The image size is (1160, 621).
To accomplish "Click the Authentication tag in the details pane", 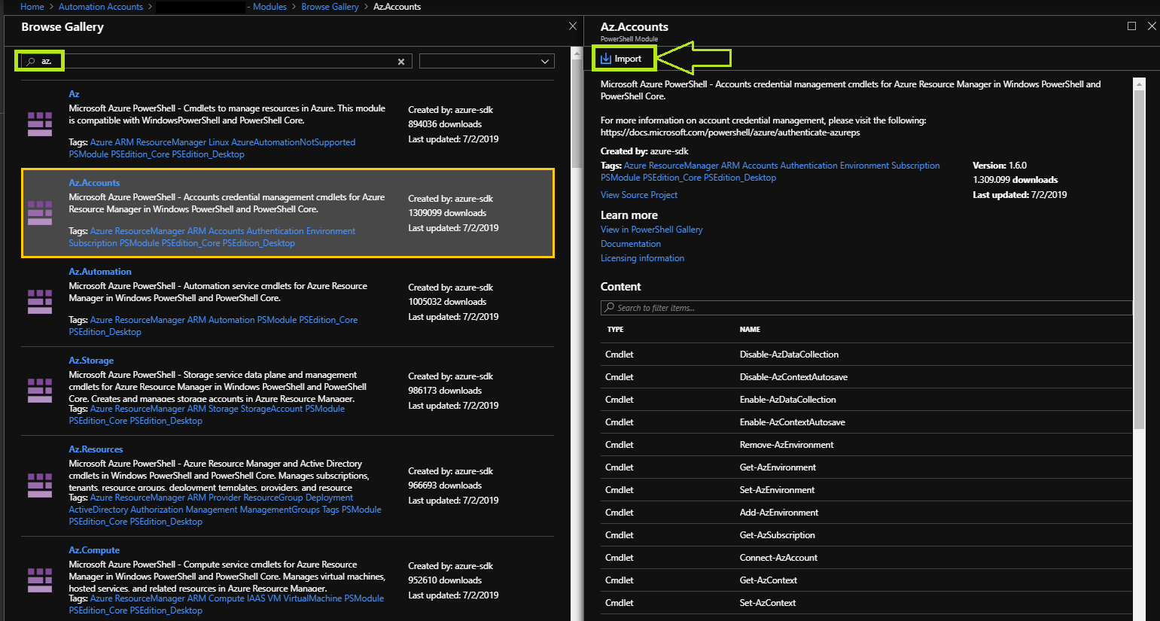I will point(808,166).
